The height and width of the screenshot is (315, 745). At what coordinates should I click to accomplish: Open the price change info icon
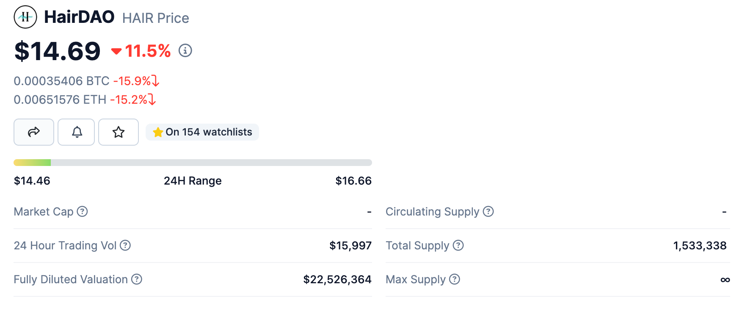(x=185, y=51)
